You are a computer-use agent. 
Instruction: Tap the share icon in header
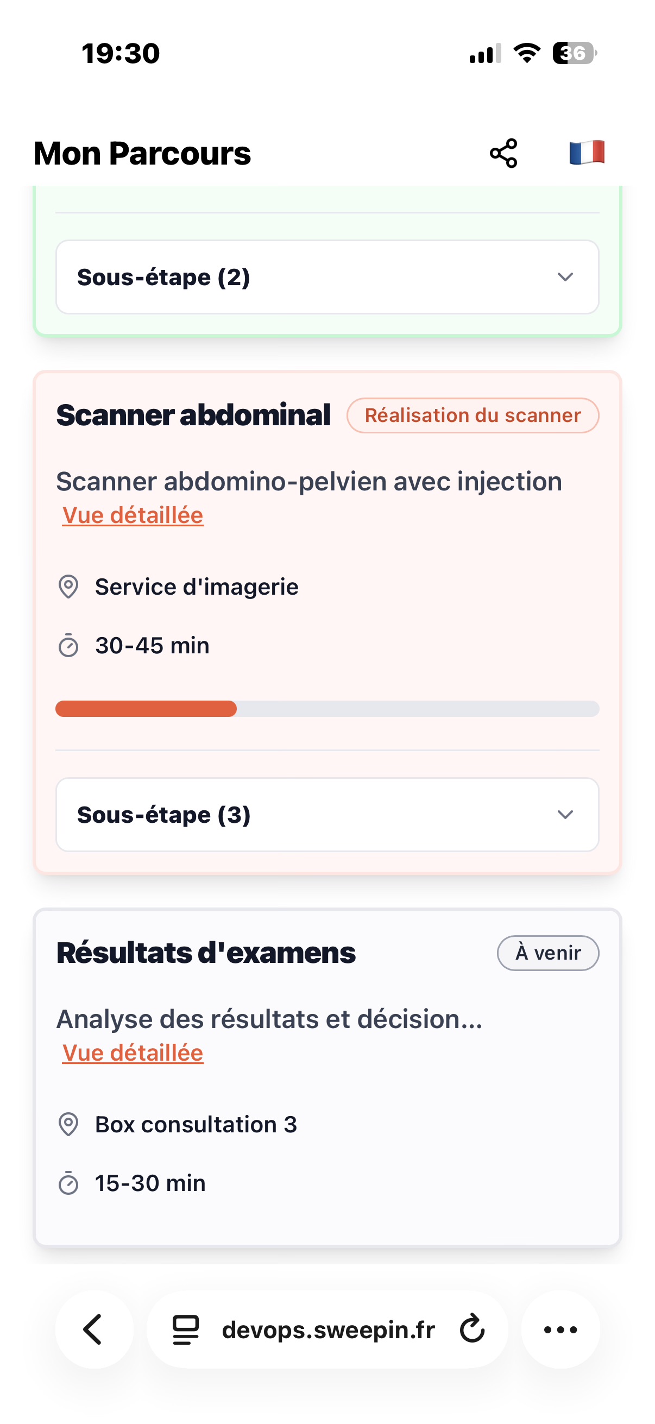503,153
